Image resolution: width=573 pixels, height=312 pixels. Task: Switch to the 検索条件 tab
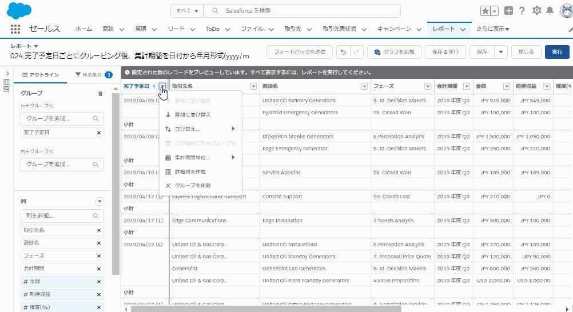(94, 75)
